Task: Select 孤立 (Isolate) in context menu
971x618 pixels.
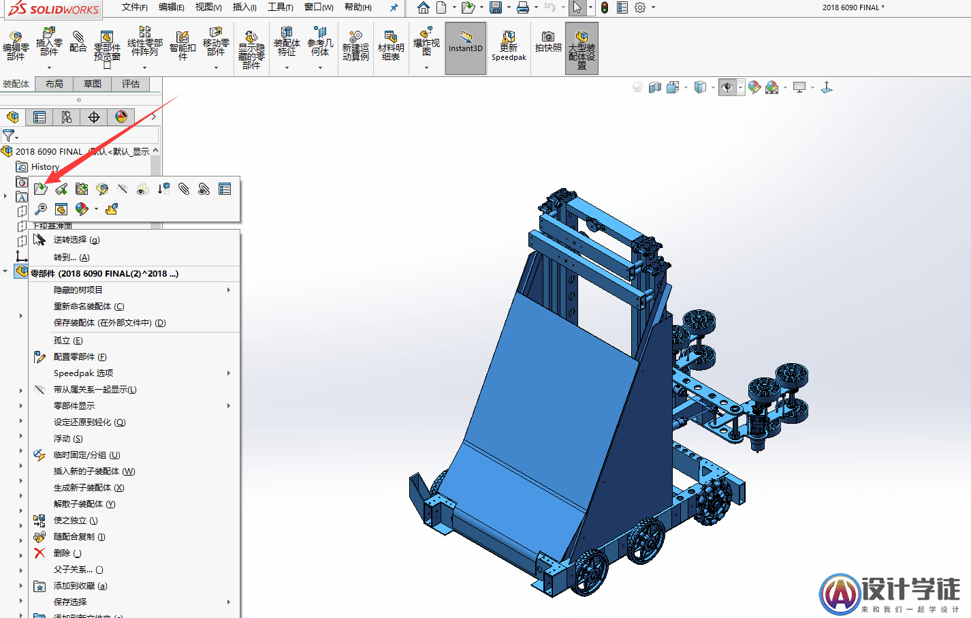Action: click(x=67, y=341)
